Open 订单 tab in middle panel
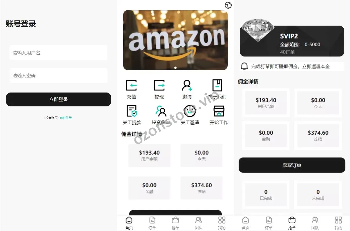 click(x=152, y=223)
